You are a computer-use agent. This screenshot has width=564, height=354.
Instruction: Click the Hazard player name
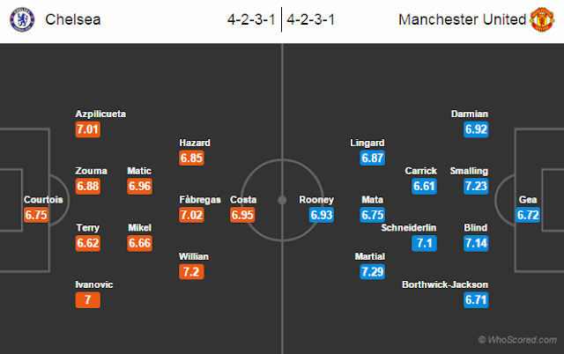(x=195, y=143)
